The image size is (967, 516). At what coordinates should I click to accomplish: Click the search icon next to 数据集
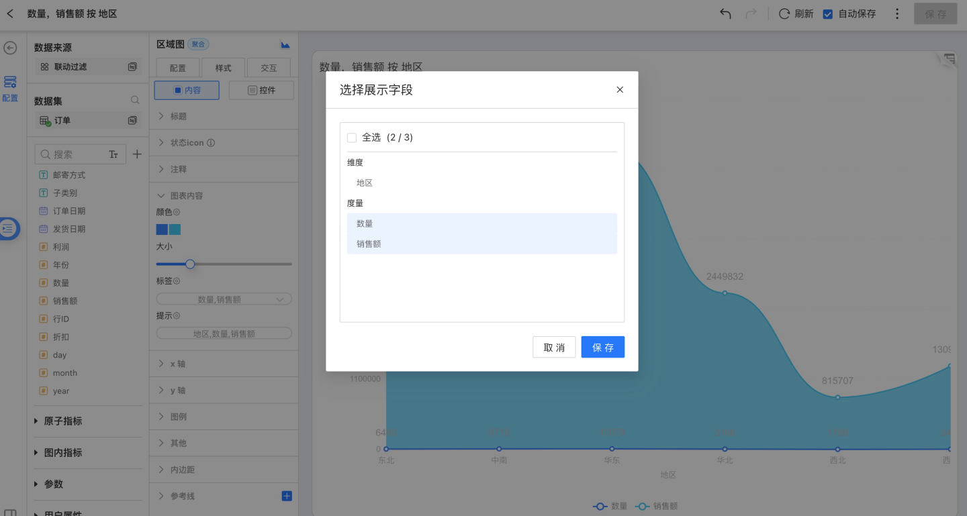[x=135, y=100]
